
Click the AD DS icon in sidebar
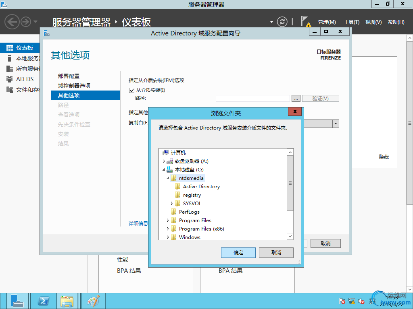[x=10, y=79]
